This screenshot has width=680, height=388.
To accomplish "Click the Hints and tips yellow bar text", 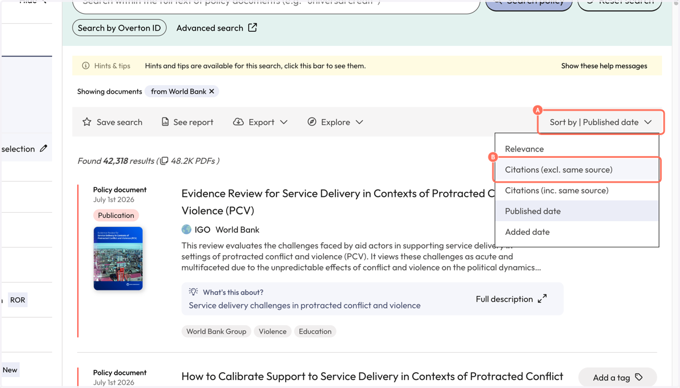I will [255, 66].
